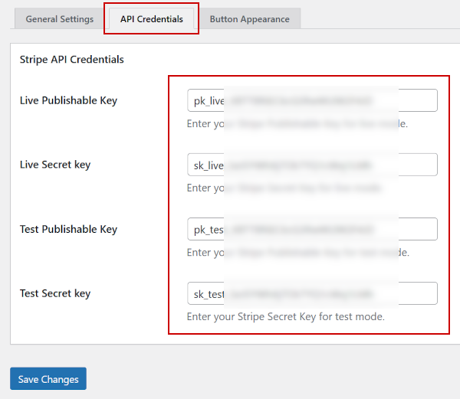Viewport: 460px width, 399px height.
Task: Click the Live Publishable Key label
Action: click(x=68, y=100)
